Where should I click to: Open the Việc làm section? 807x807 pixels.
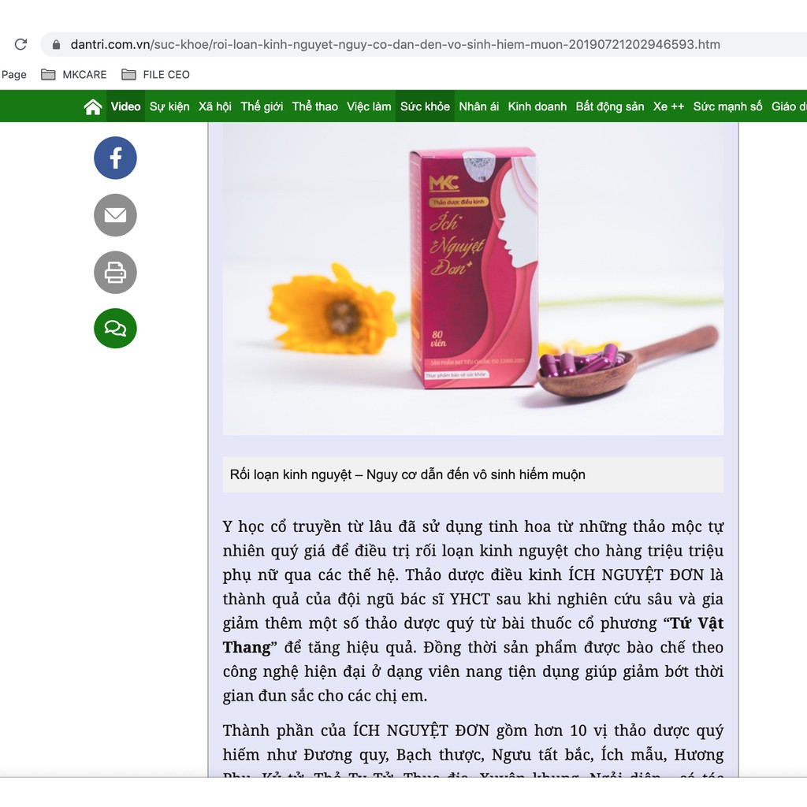tap(369, 106)
